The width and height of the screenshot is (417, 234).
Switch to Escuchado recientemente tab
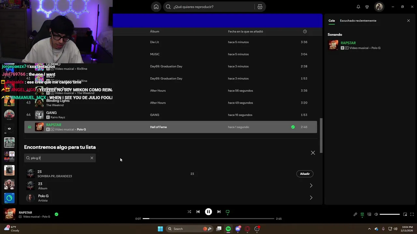click(x=358, y=20)
